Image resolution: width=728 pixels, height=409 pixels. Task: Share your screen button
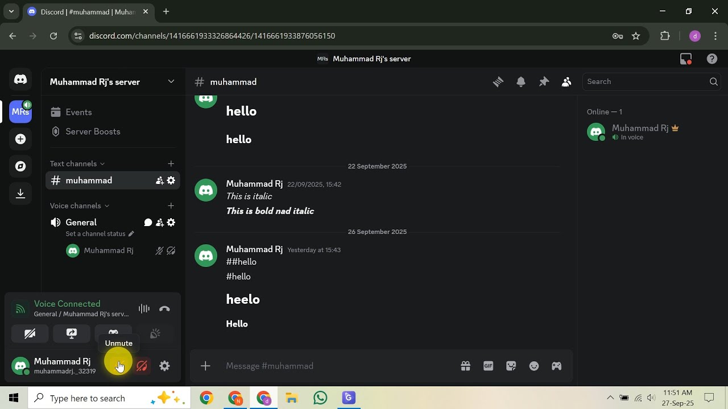click(72, 334)
